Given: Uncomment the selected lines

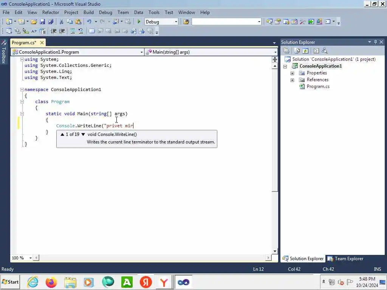Looking at the screenshot, I should pyautogui.click(x=81, y=31).
